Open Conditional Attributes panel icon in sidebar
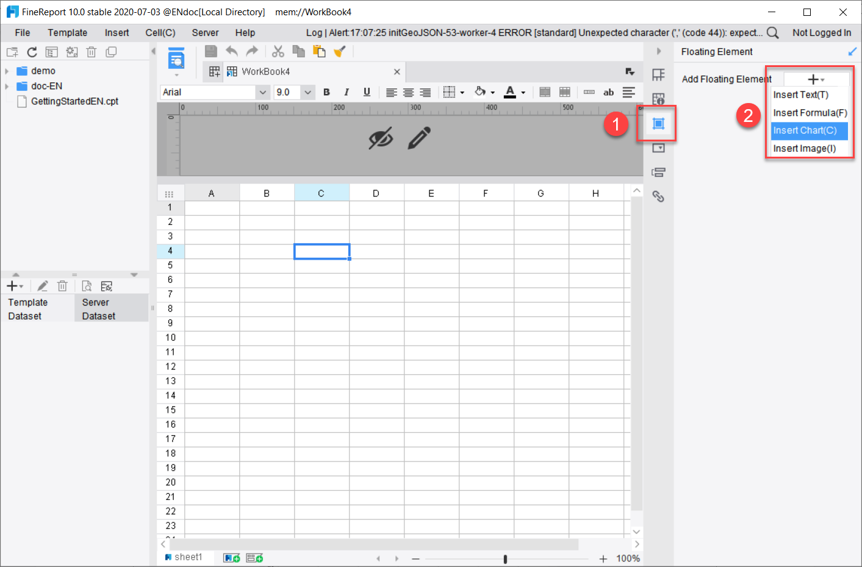862x567 pixels. (x=658, y=173)
